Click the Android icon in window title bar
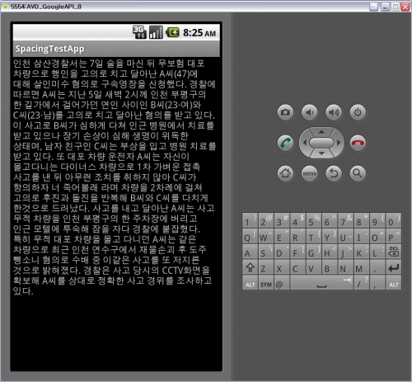 pyautogui.click(x=6, y=7)
